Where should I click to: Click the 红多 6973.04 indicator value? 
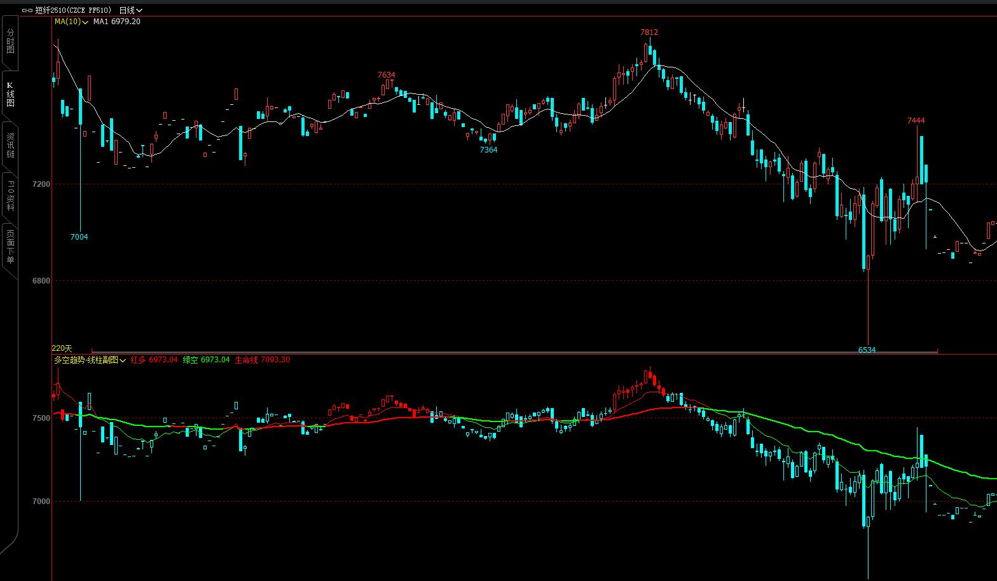(x=155, y=360)
